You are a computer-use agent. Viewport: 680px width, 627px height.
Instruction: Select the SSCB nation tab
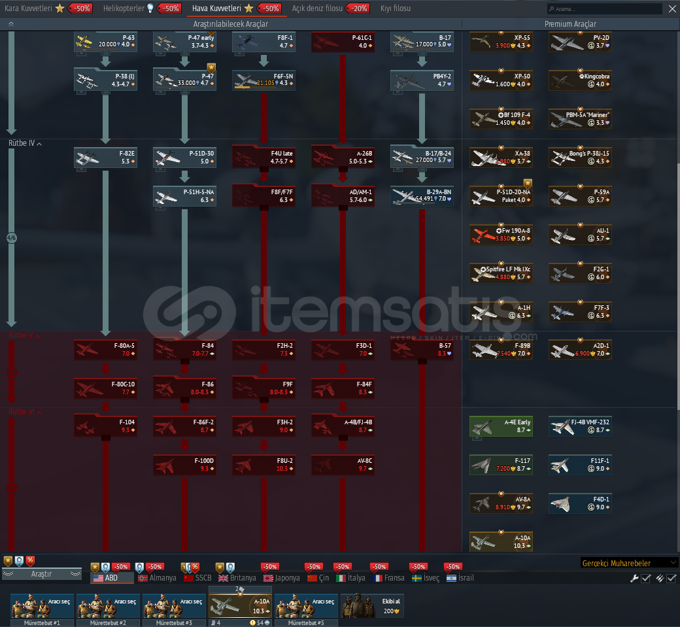197,577
